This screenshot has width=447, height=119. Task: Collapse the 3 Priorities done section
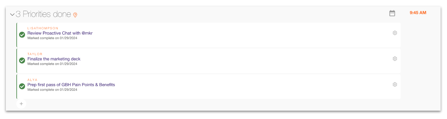click(x=12, y=14)
